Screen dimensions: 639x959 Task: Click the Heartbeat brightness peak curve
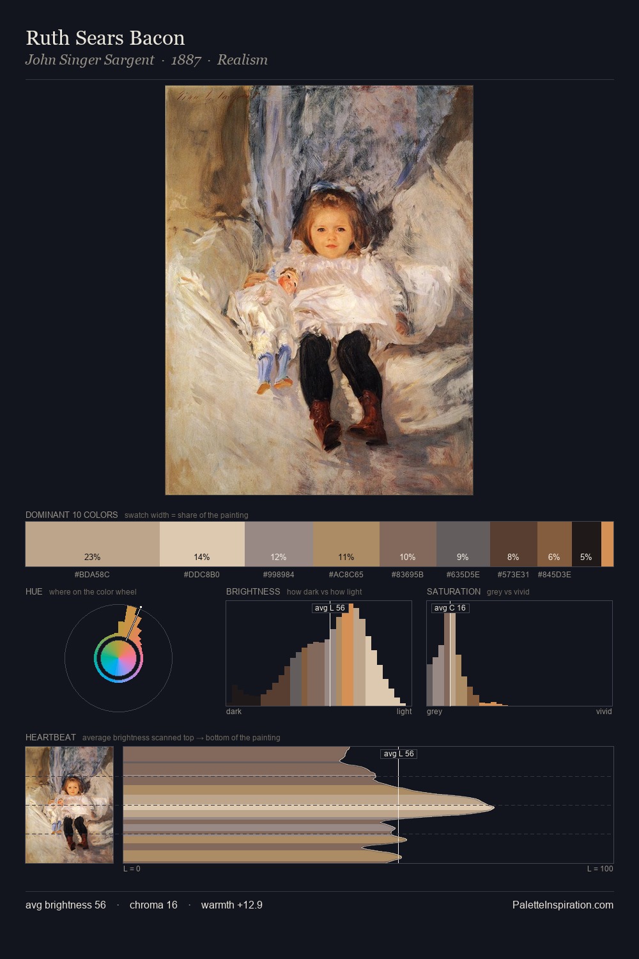pos(493,807)
